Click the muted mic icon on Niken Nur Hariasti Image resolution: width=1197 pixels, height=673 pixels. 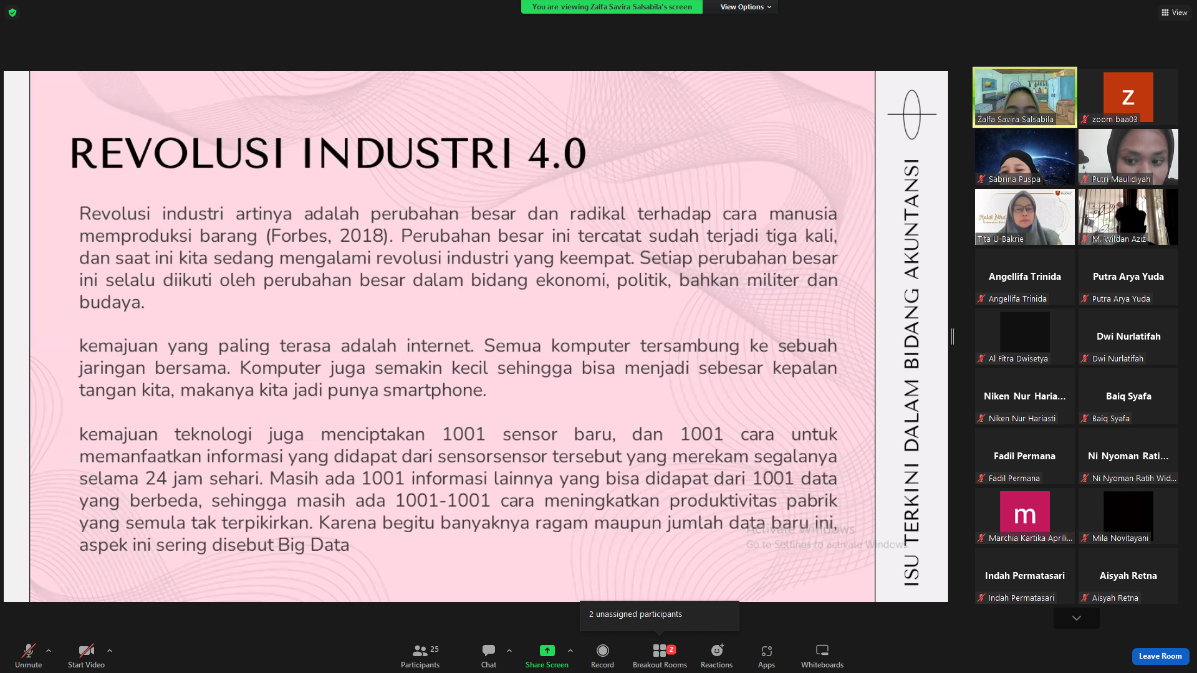(981, 419)
